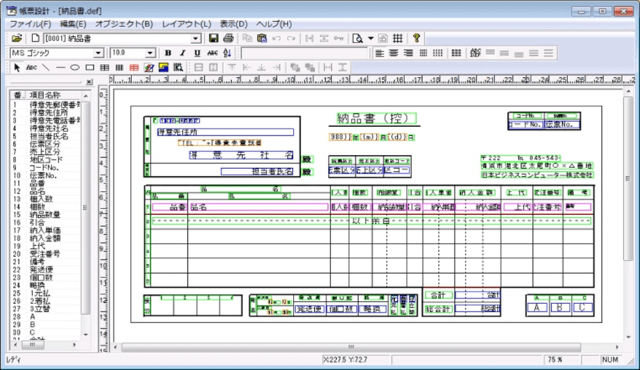The image size is (640, 370).
Task: Click the paste clipboard icon
Action: coord(261,38)
